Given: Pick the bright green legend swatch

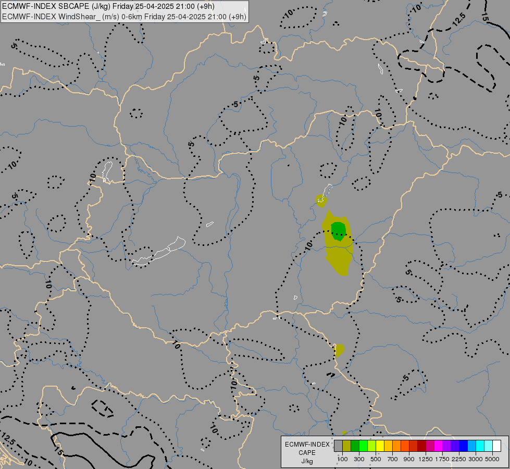Looking at the screenshot, I should coord(363,446).
